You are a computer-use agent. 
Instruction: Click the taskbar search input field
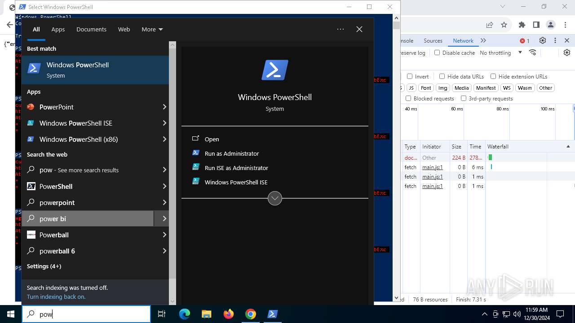pos(86,314)
